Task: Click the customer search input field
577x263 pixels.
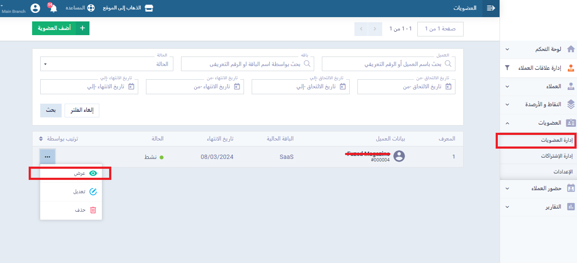Action: click(x=389, y=64)
